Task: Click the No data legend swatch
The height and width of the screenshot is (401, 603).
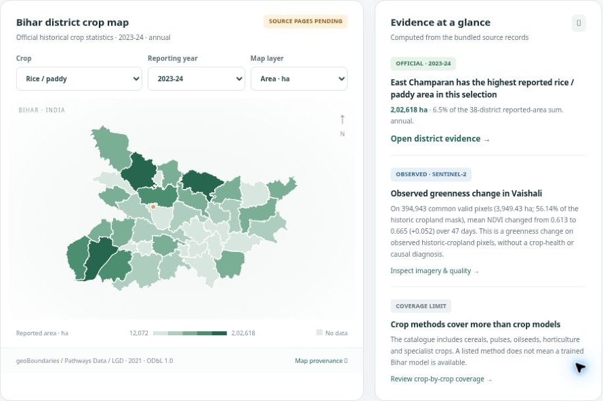Action: (319, 333)
